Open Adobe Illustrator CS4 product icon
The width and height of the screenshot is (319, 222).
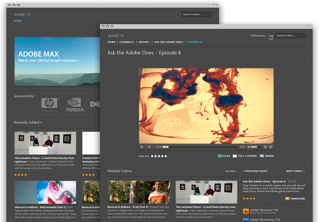click(x=245, y=211)
